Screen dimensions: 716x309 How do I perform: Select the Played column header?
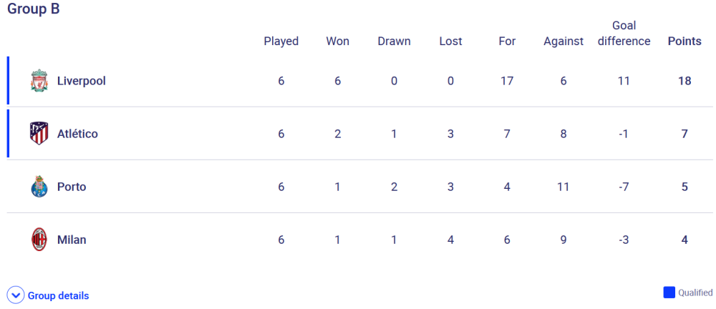pyautogui.click(x=281, y=41)
